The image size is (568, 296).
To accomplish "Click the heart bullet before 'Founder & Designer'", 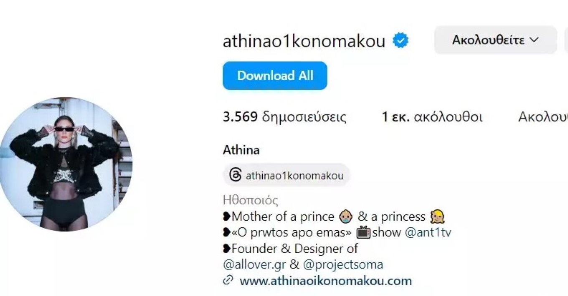I will pyautogui.click(x=227, y=249).
